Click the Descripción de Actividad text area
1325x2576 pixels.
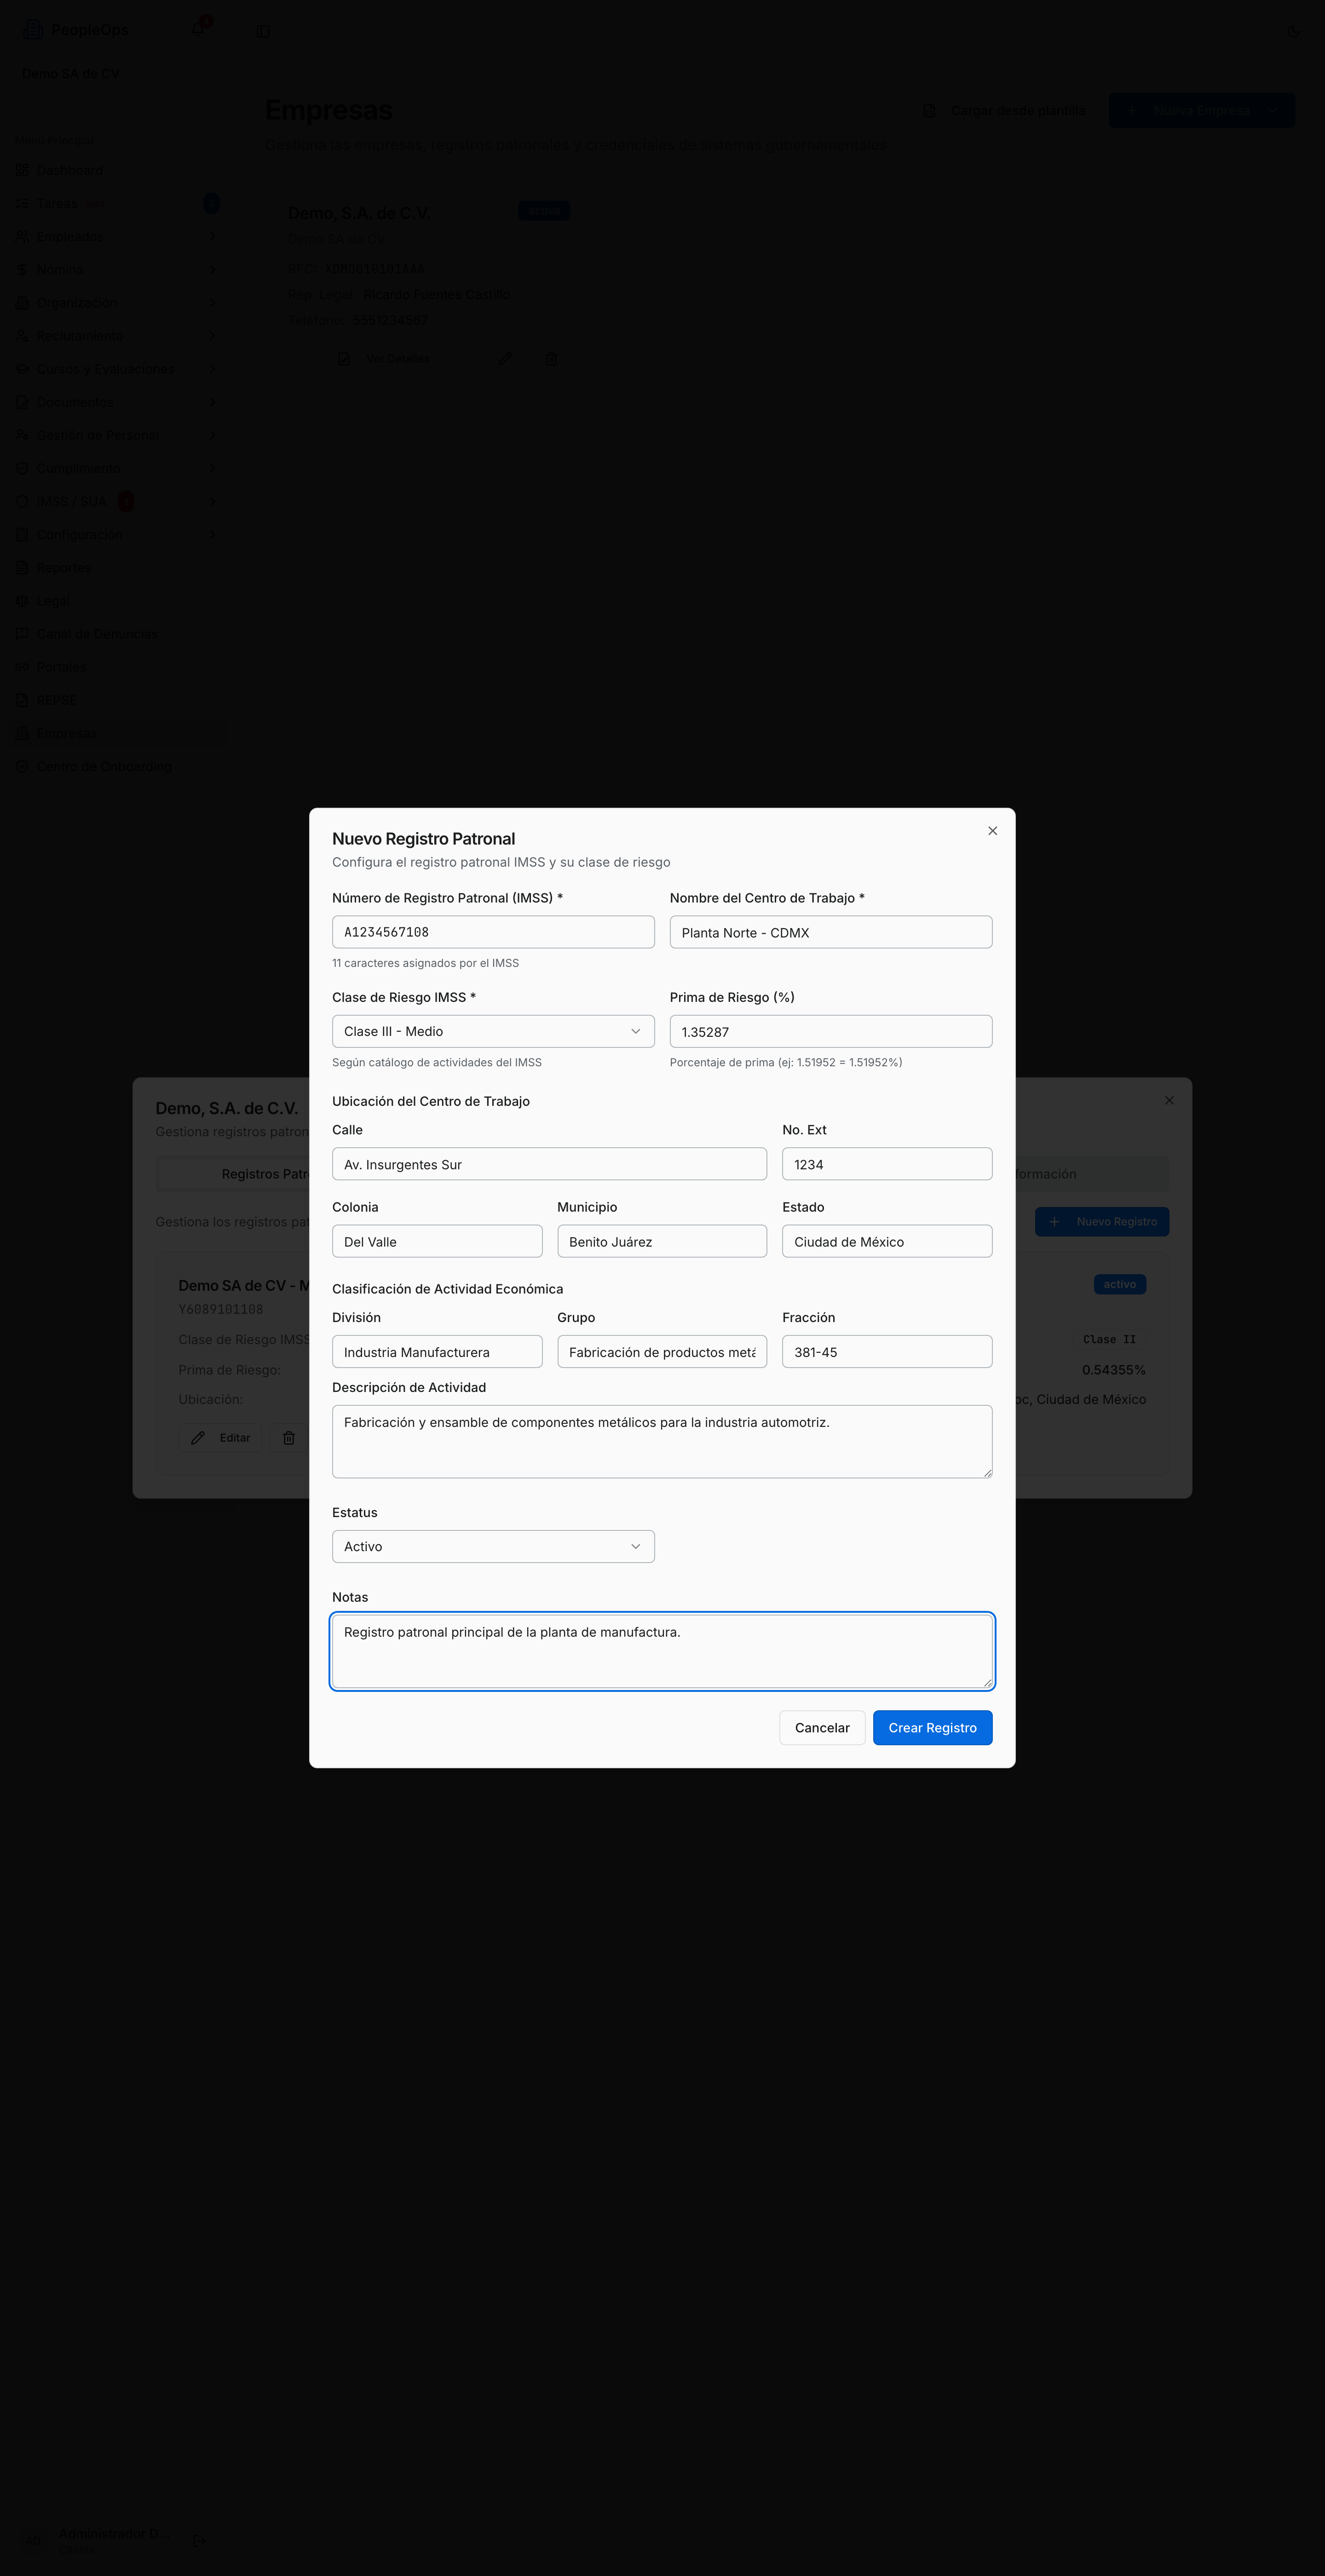coord(662,1442)
